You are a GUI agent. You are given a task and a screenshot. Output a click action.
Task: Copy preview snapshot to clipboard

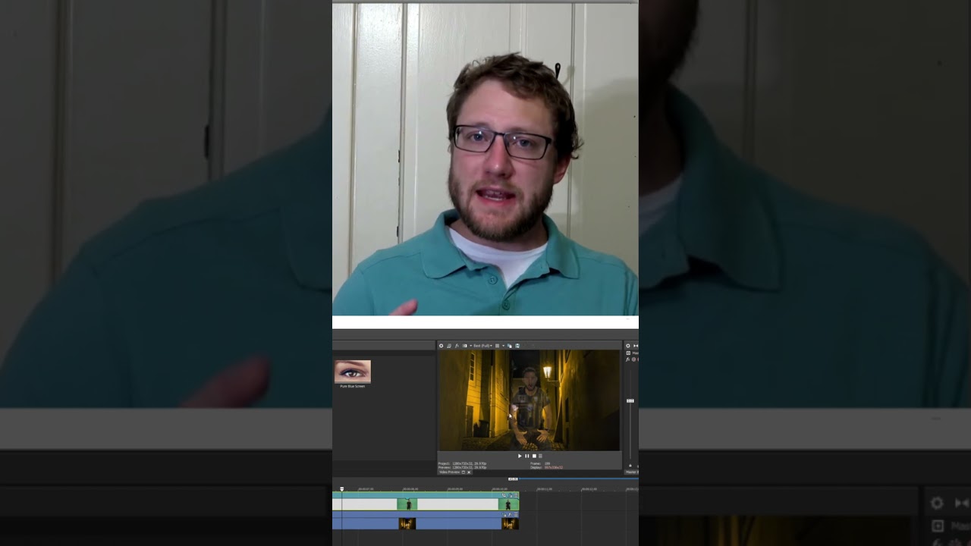[510, 346]
